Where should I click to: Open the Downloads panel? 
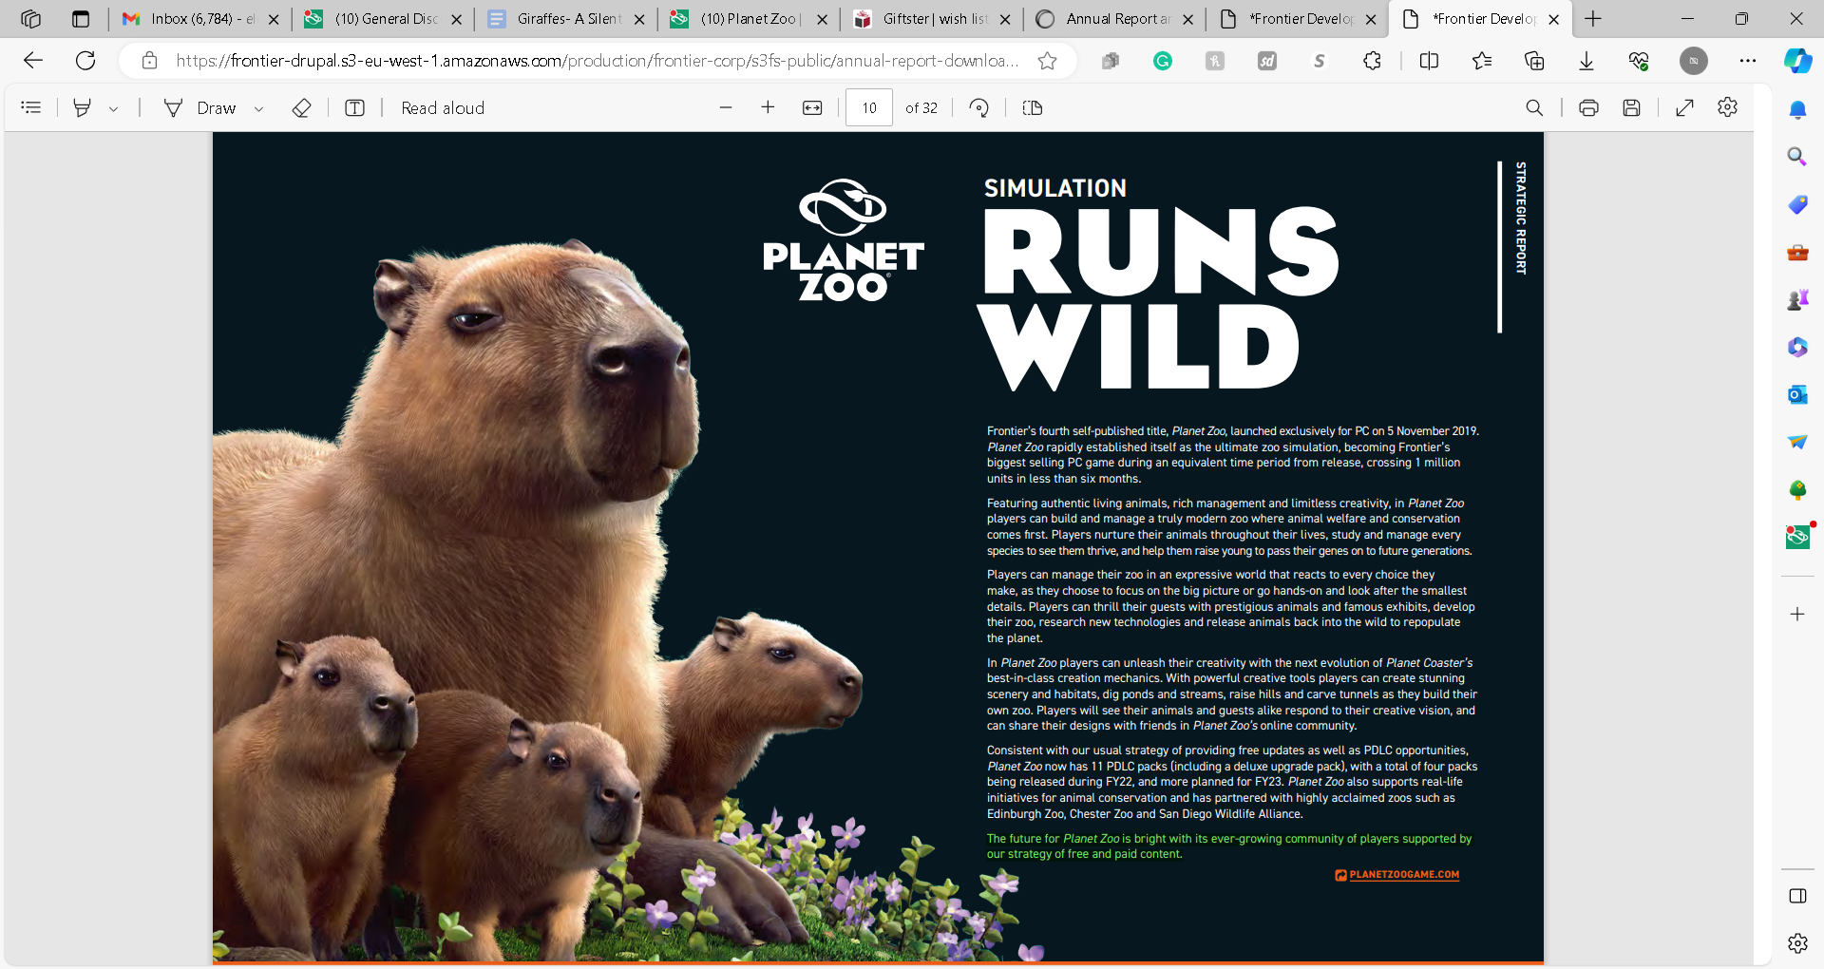pyautogui.click(x=1586, y=61)
